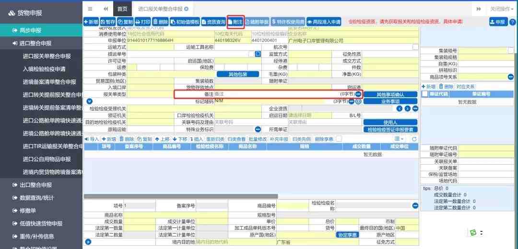The image size is (518, 249).
Task: Click the tabs scroll-right double arrow
Action: point(478,9)
